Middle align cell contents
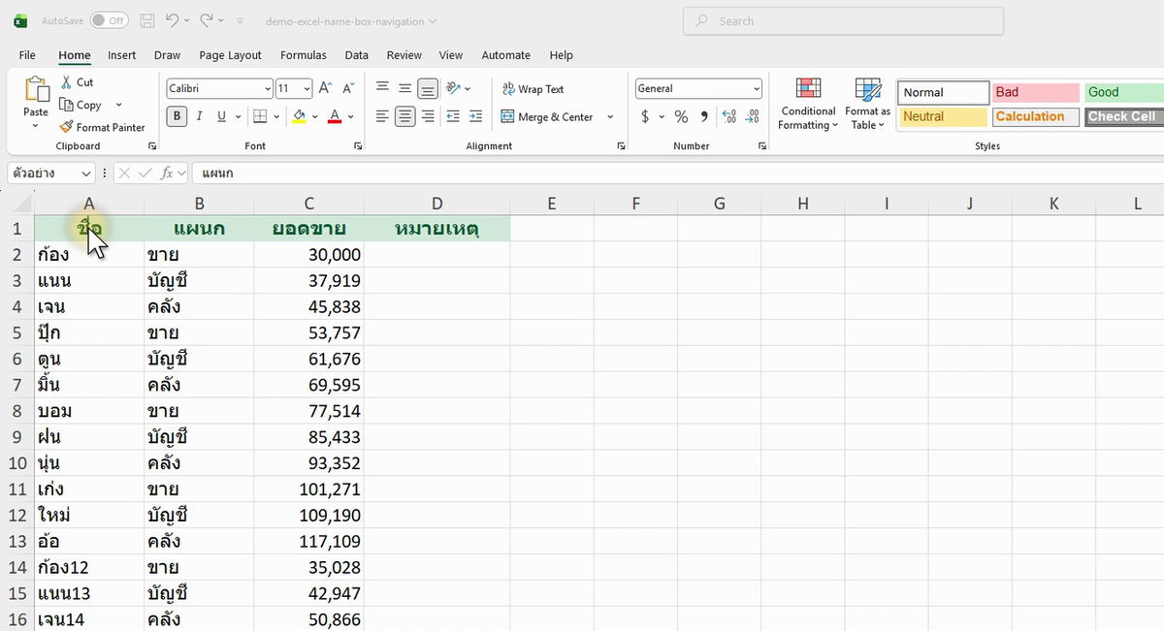The width and height of the screenshot is (1164, 631). click(404, 88)
